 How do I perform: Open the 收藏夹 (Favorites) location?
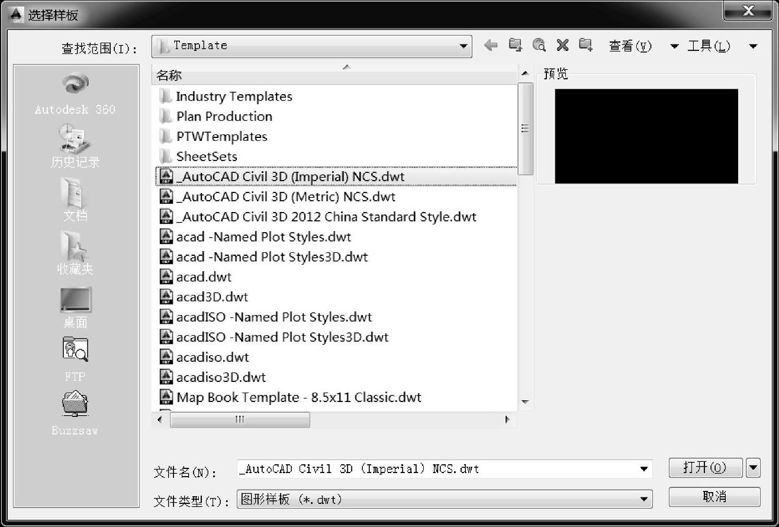click(x=75, y=253)
